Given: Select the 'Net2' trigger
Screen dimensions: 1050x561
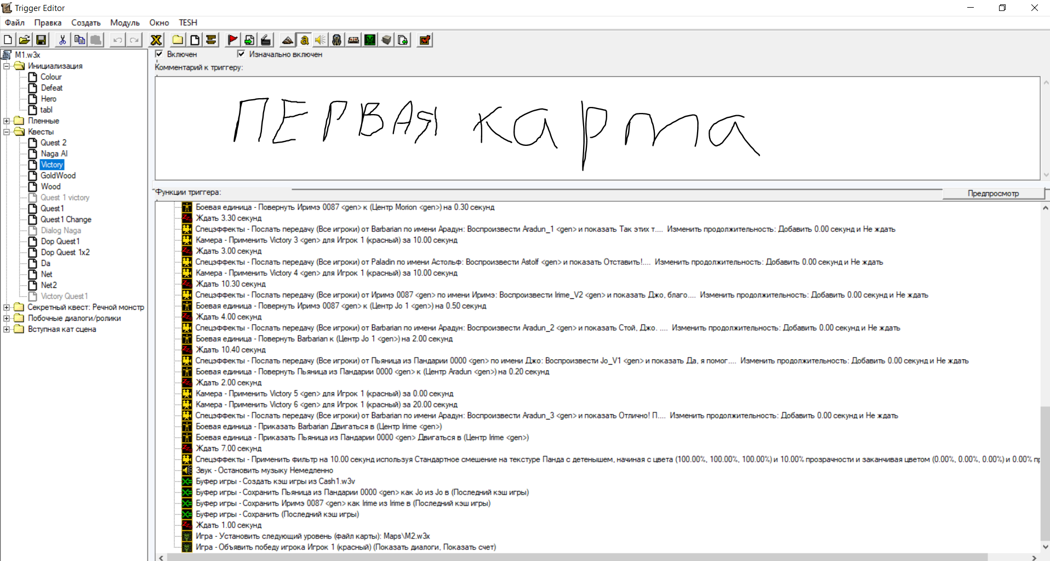Looking at the screenshot, I should [48, 285].
